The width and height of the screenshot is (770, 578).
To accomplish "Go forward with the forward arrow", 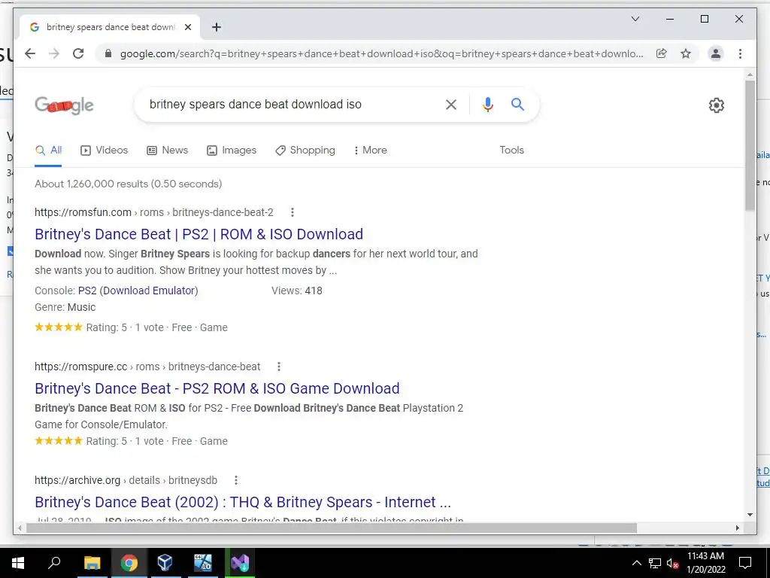I will tap(54, 53).
